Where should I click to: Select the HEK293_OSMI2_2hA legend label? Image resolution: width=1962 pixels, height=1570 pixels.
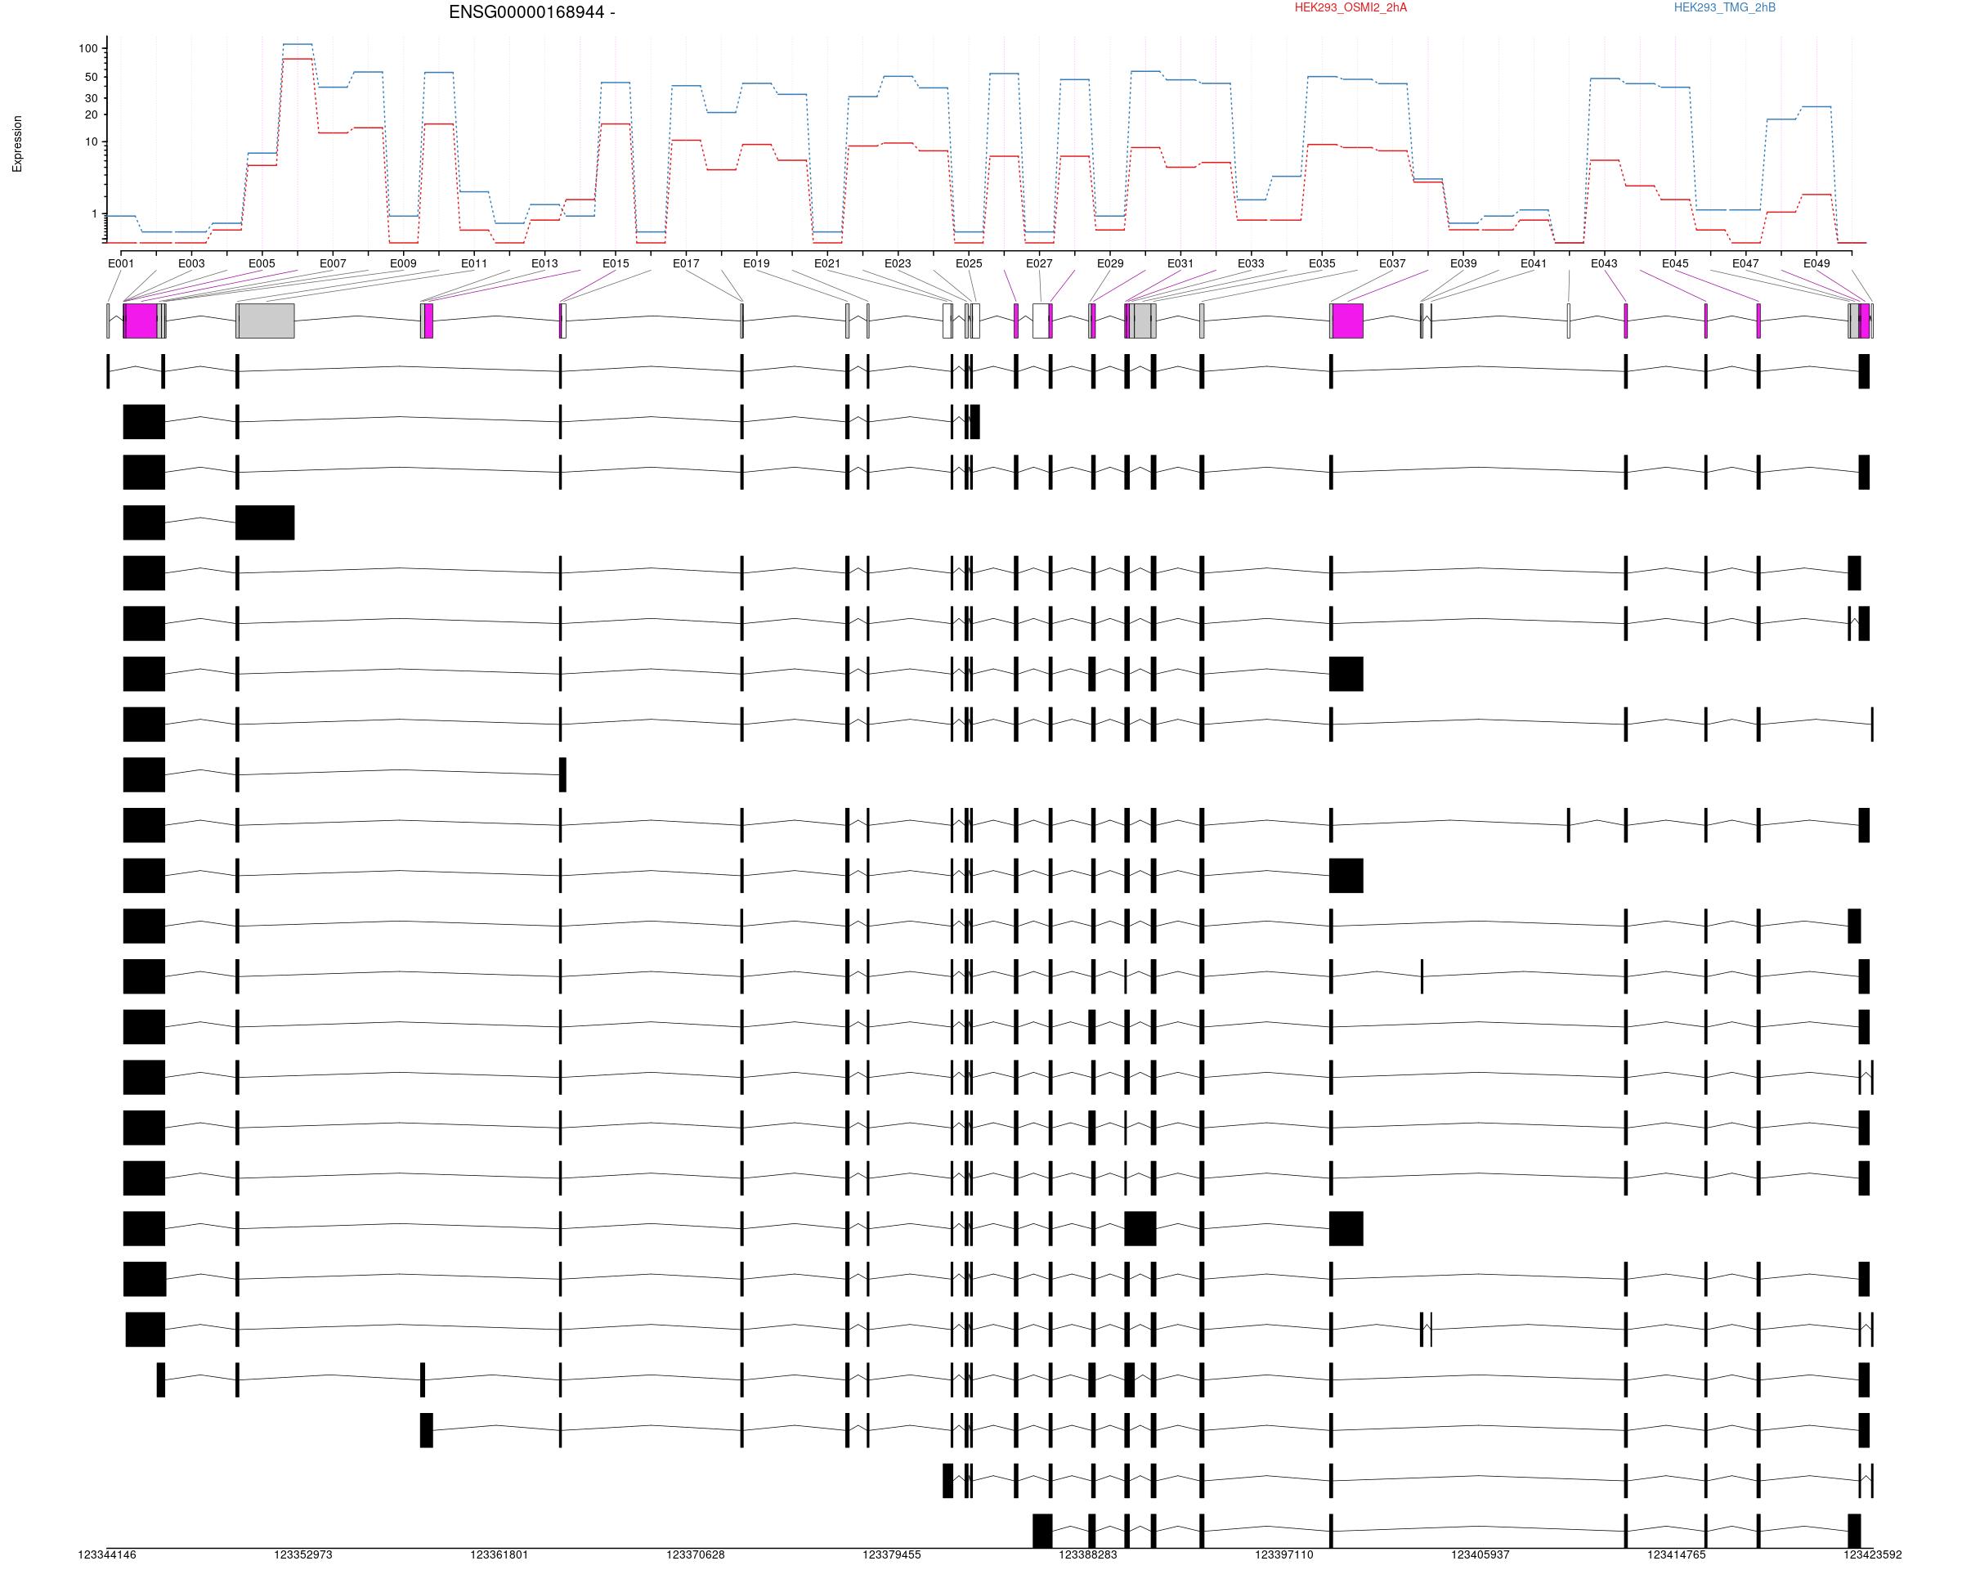1351,8
